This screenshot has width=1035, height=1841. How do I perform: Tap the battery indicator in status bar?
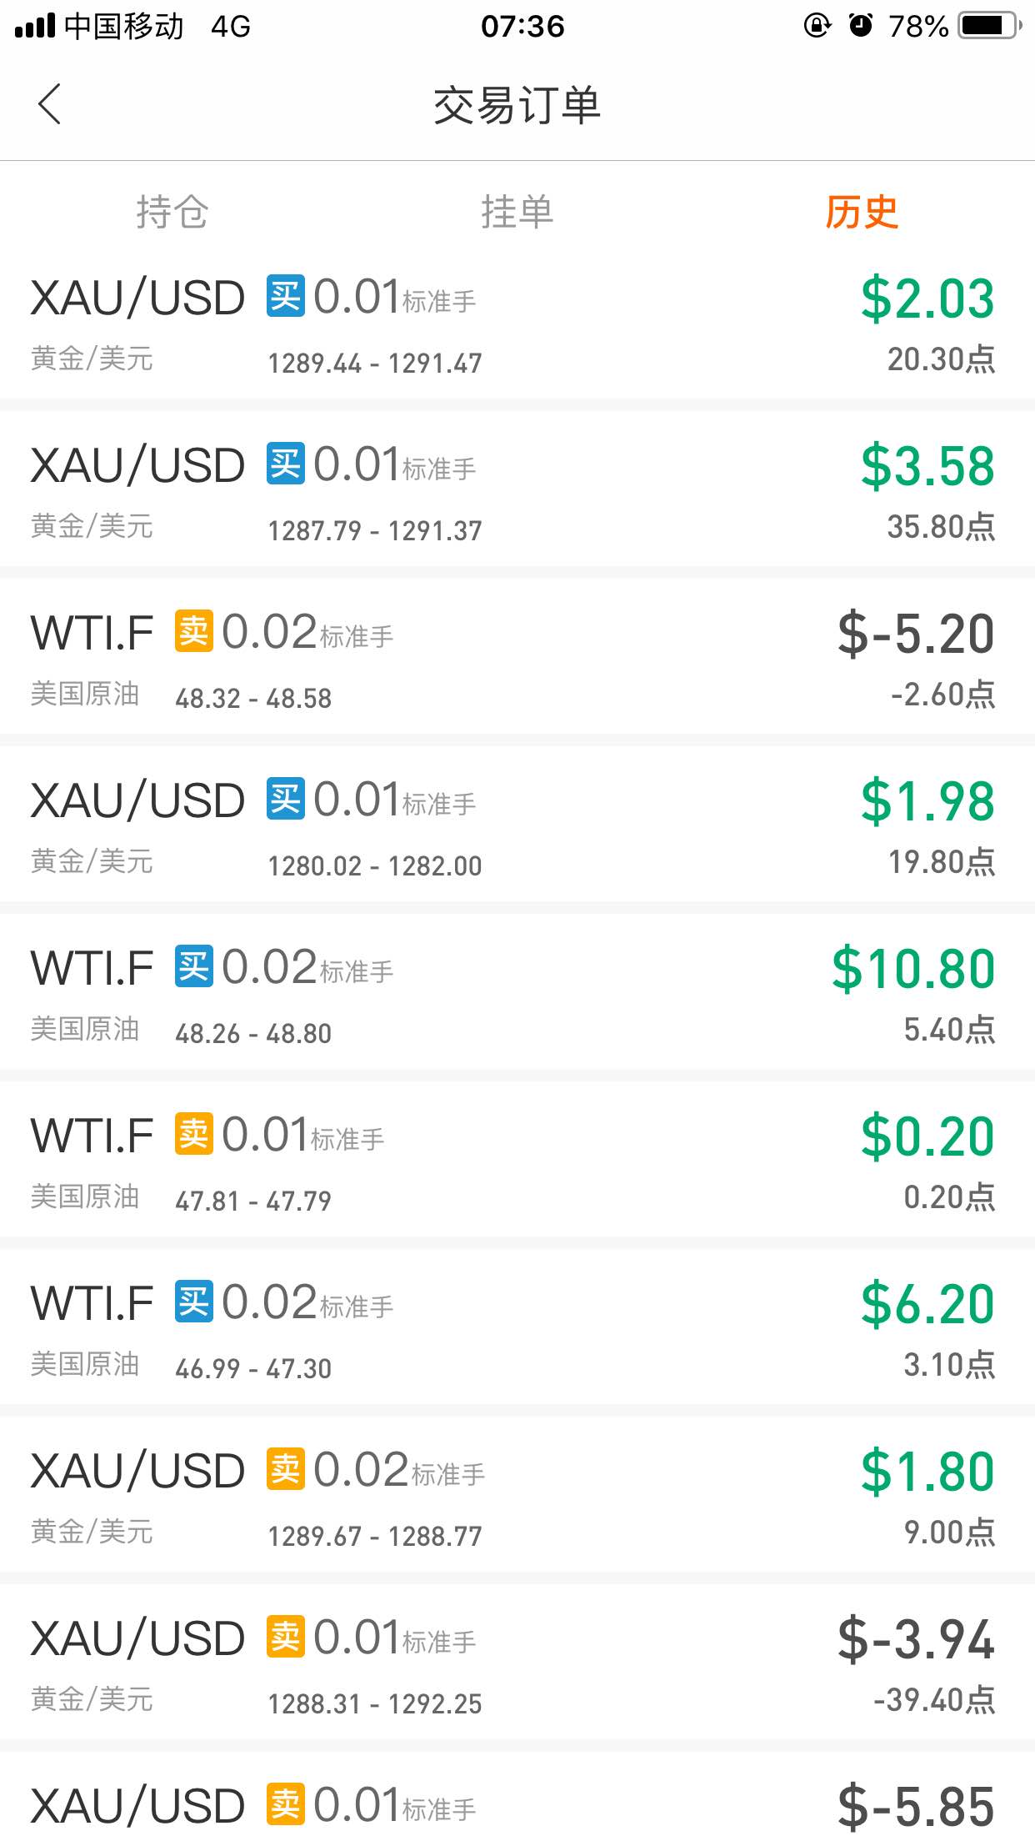click(x=990, y=26)
